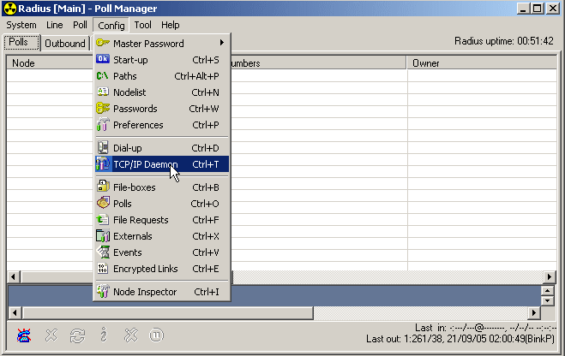Click the File-boxes lock icon
565x356 pixels.
coord(103,187)
